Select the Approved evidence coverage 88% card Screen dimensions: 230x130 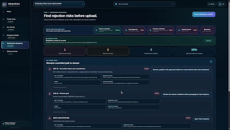[194, 51]
